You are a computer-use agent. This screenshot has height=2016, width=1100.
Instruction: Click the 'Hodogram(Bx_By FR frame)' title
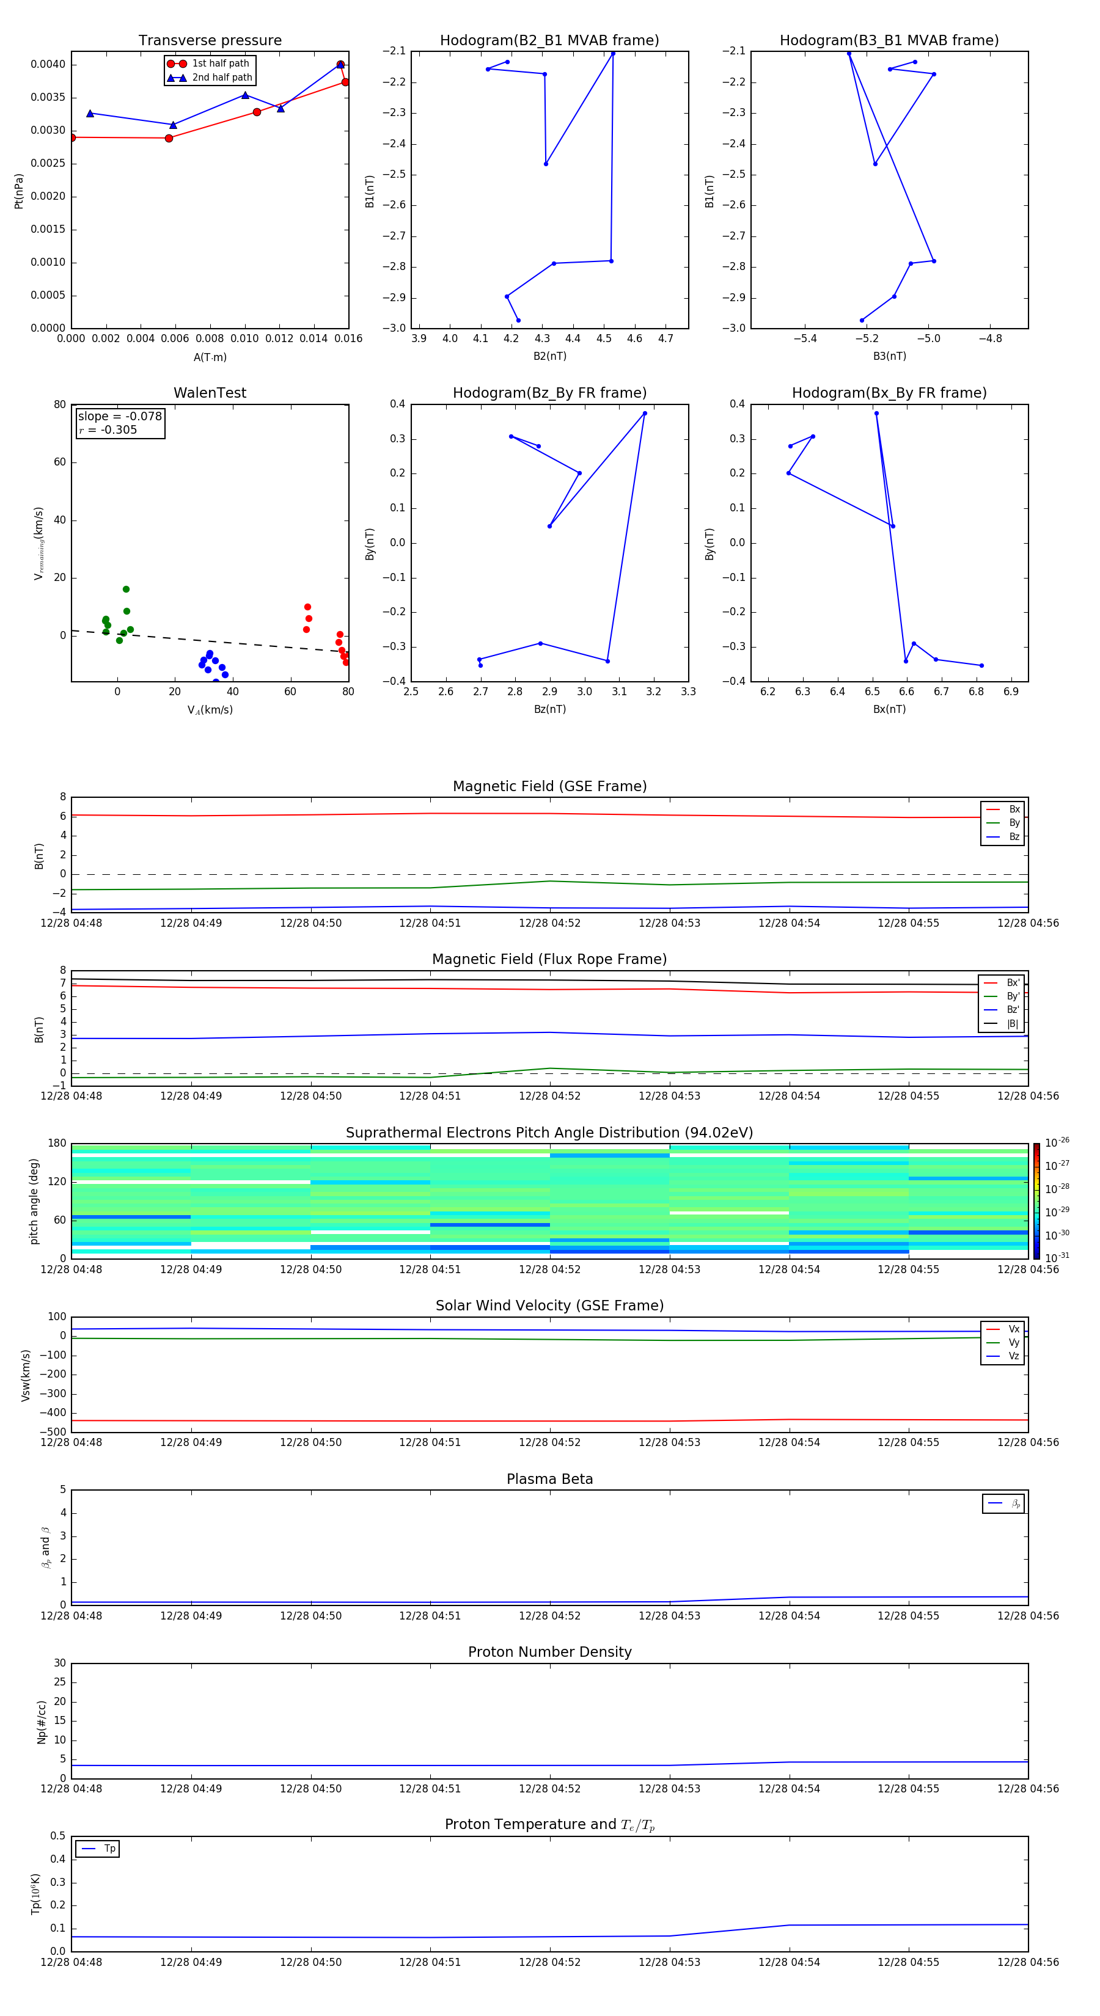click(x=889, y=393)
